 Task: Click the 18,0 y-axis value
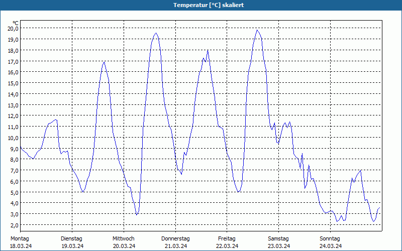coord(13,51)
